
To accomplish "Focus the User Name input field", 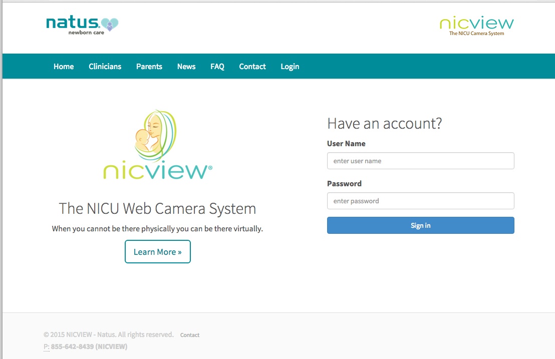I will 420,161.
